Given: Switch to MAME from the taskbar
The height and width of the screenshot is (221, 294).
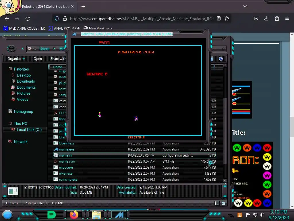Looking at the screenshot, I should click(119, 215).
